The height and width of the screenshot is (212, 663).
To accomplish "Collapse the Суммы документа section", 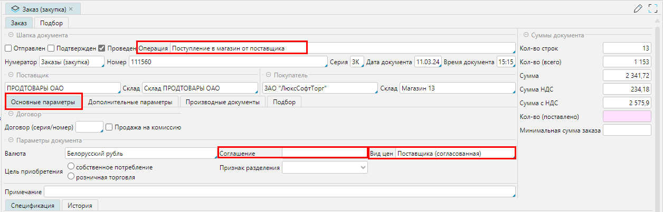I will point(526,35).
